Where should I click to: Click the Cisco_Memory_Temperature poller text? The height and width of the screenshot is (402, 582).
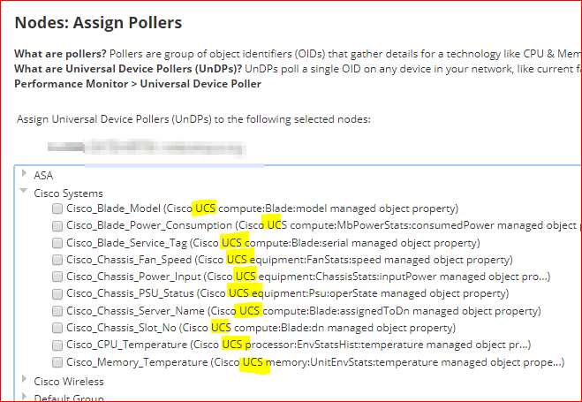pyautogui.click(x=315, y=362)
